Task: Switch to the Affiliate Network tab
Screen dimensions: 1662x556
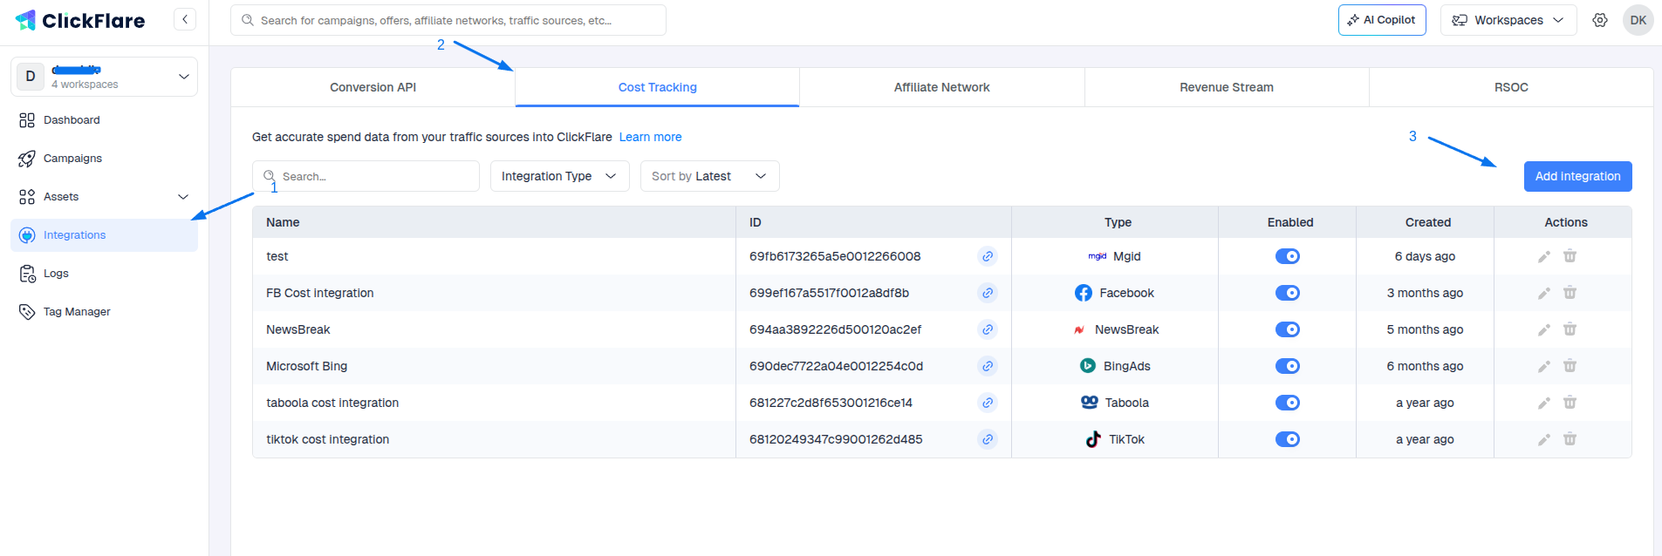Action: (941, 87)
